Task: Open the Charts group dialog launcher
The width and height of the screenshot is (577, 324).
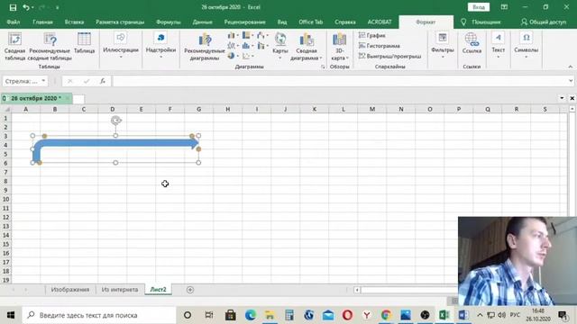Action: (x=323, y=67)
